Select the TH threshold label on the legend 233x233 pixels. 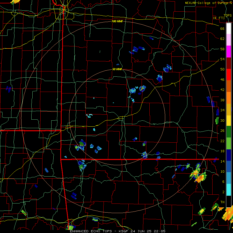tap(222, 202)
